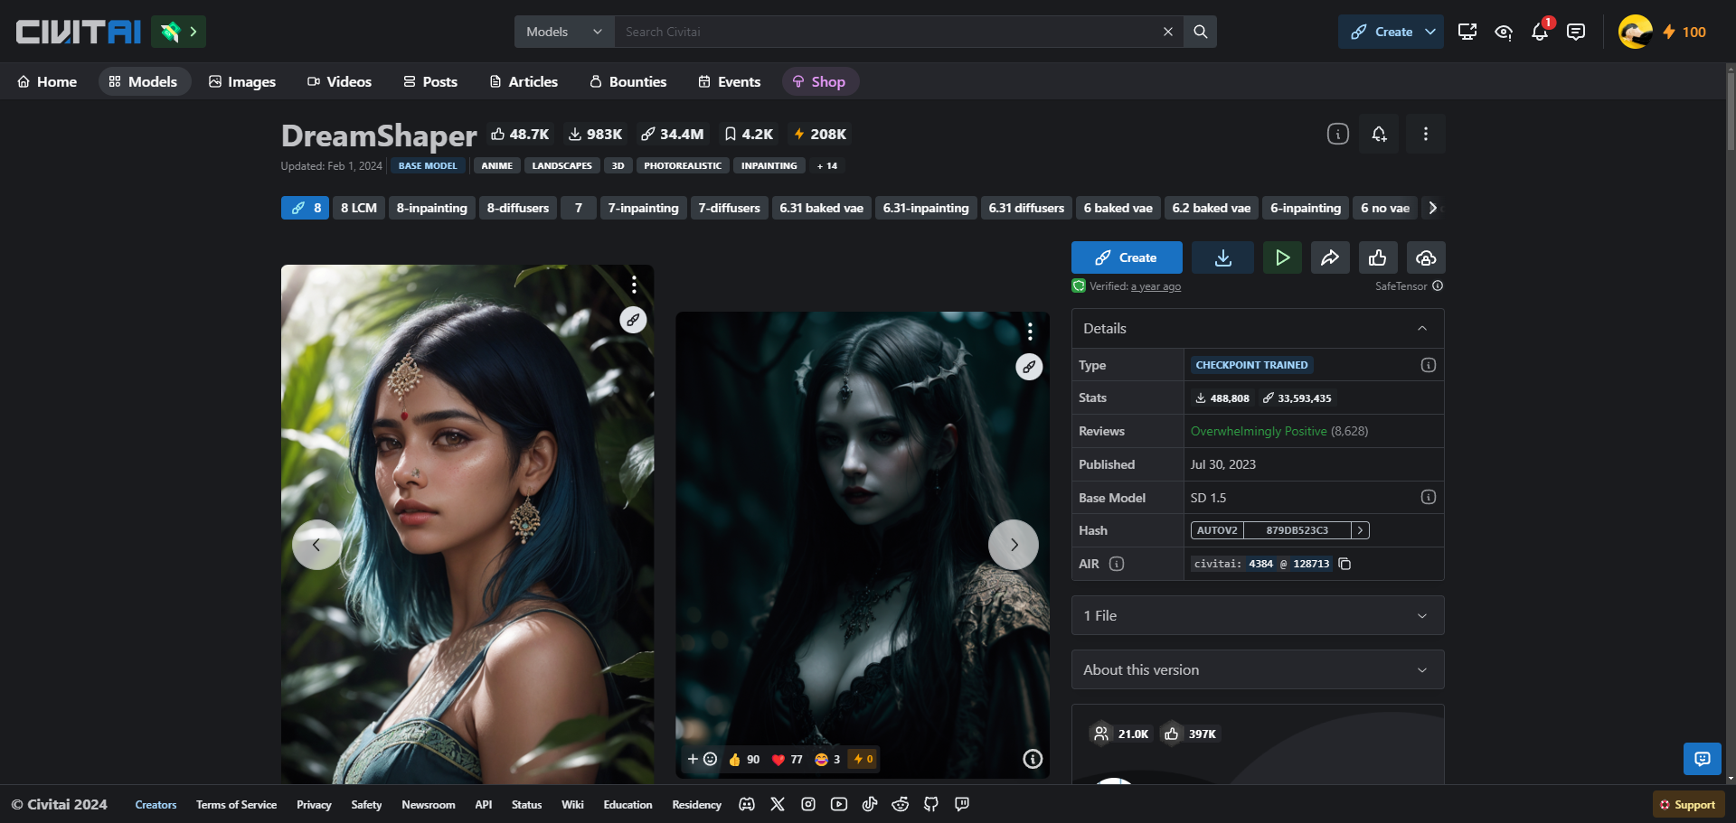Image resolution: width=1736 pixels, height=823 pixels.
Task: Open the AIR info icon
Action: (1117, 564)
